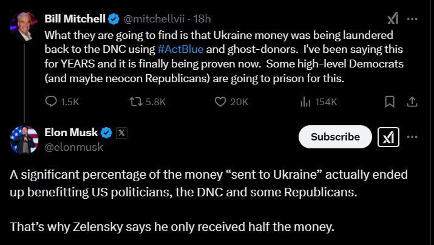Repost Bill Mitchell's tweet
The image size is (434, 245).
pos(135,102)
